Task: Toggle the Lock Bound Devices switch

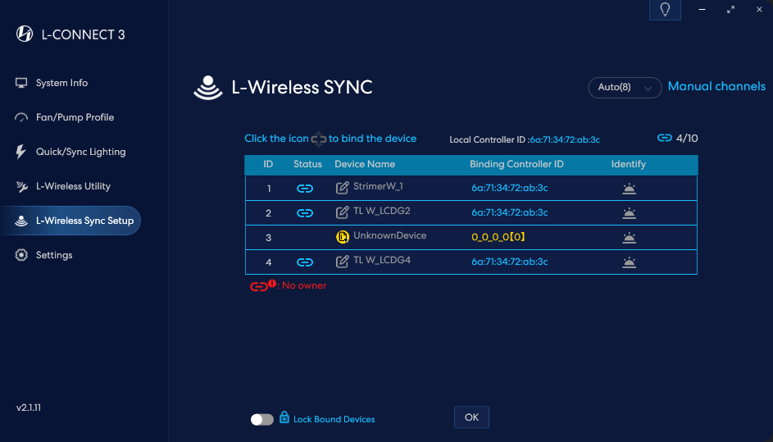Action: pyautogui.click(x=261, y=419)
